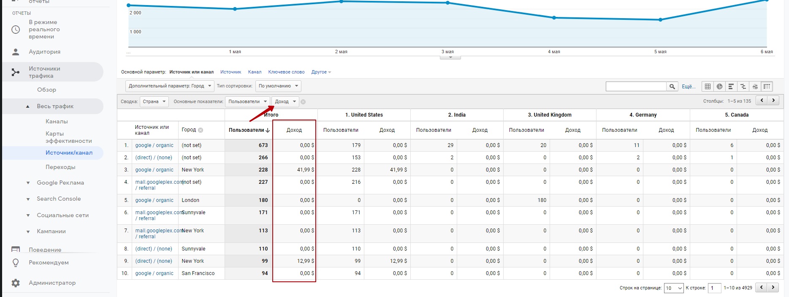Show next pivot columns with right arrow
Viewport: 789px width, 297px height.
pos(773,101)
